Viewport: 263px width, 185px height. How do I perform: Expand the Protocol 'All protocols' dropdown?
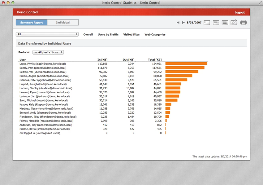tap(48, 52)
